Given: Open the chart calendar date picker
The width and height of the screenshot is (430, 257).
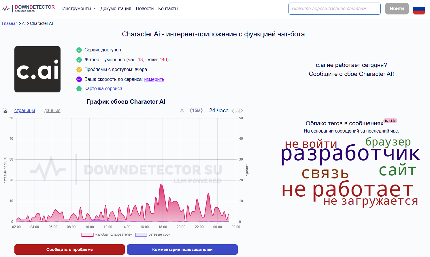Looking at the screenshot, I should pos(237,111).
